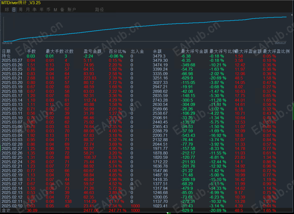The width and height of the screenshot is (294, 214).
Task: Collapse panel with top-right arrow
Action: tap(292, 14)
